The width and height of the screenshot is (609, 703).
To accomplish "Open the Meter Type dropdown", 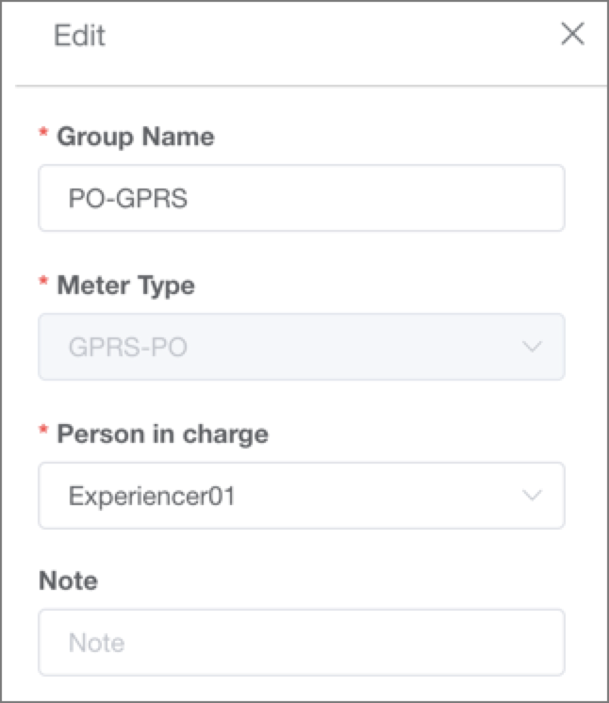I will [302, 347].
